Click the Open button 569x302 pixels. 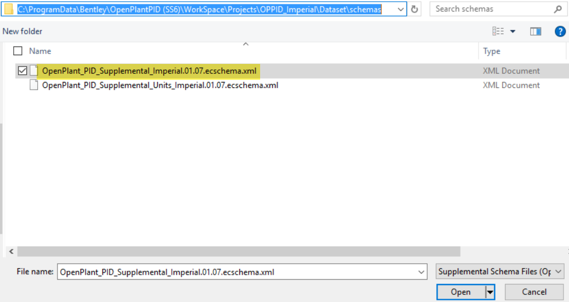(x=461, y=292)
